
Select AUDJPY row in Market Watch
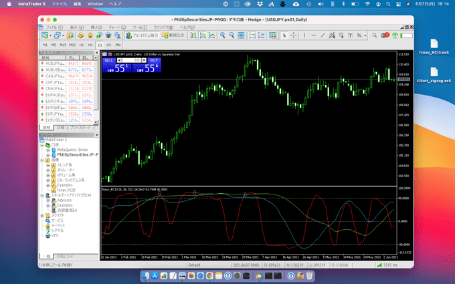coord(66,63)
